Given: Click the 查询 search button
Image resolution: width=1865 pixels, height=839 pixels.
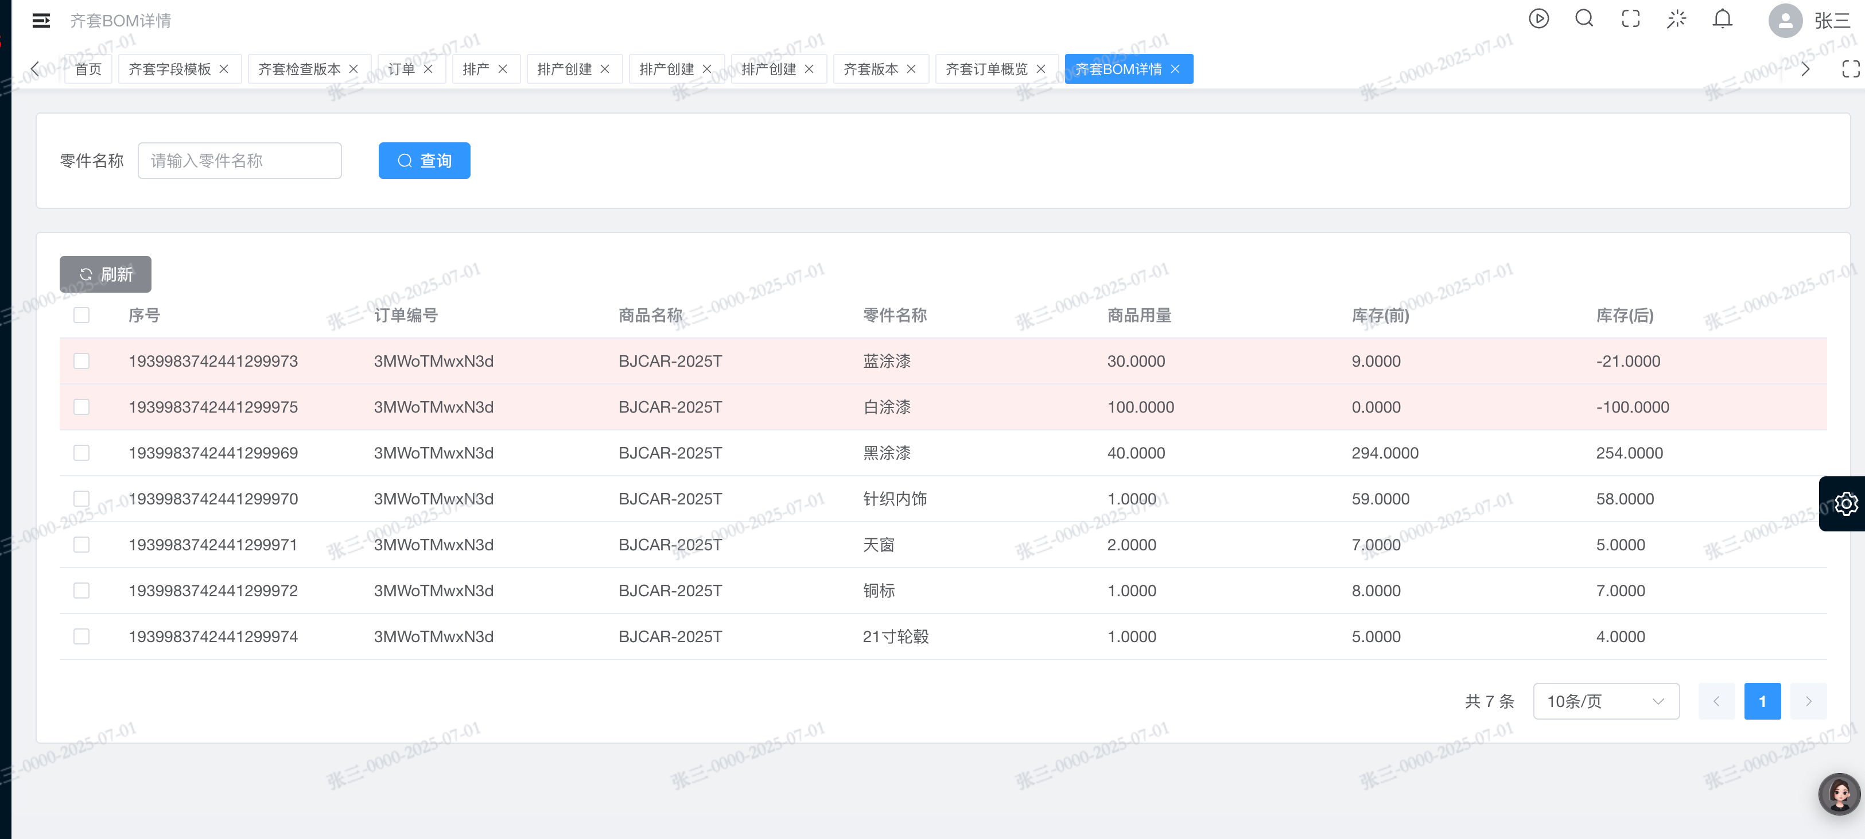Looking at the screenshot, I should point(424,161).
